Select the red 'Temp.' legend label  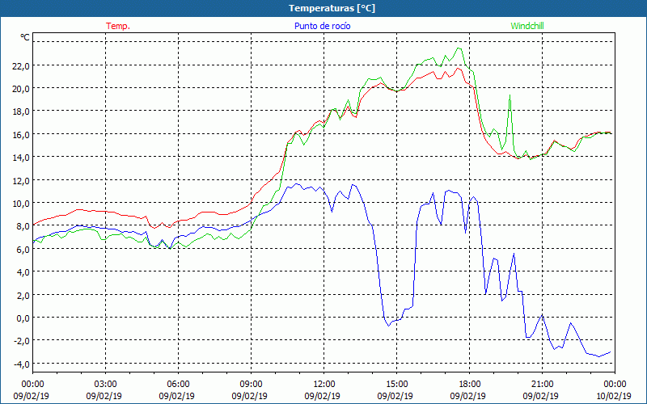[x=118, y=26]
